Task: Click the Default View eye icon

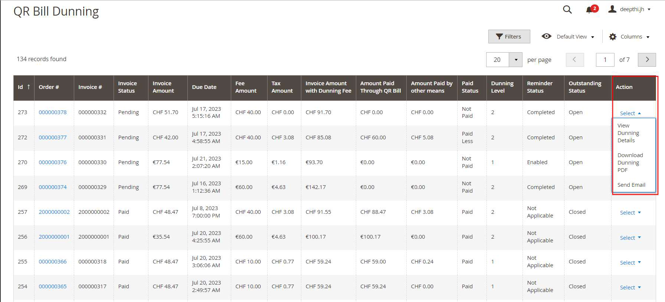Action: [546, 36]
